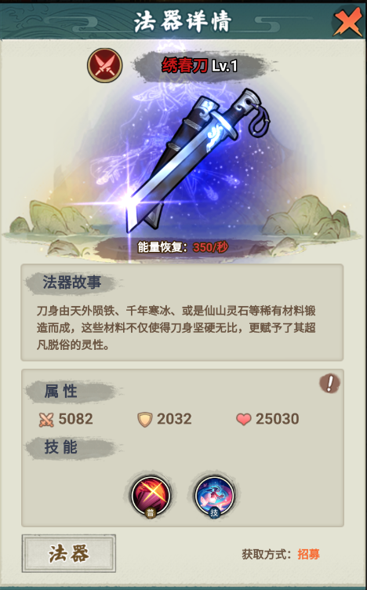Follow the orange 招募 acquisition link
This screenshot has height=590, width=367.
tap(308, 554)
